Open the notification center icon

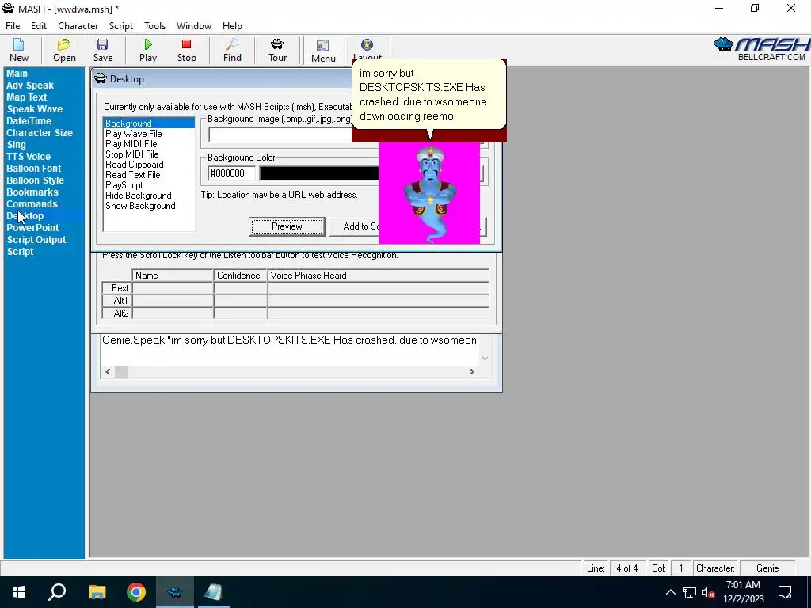[x=785, y=592]
